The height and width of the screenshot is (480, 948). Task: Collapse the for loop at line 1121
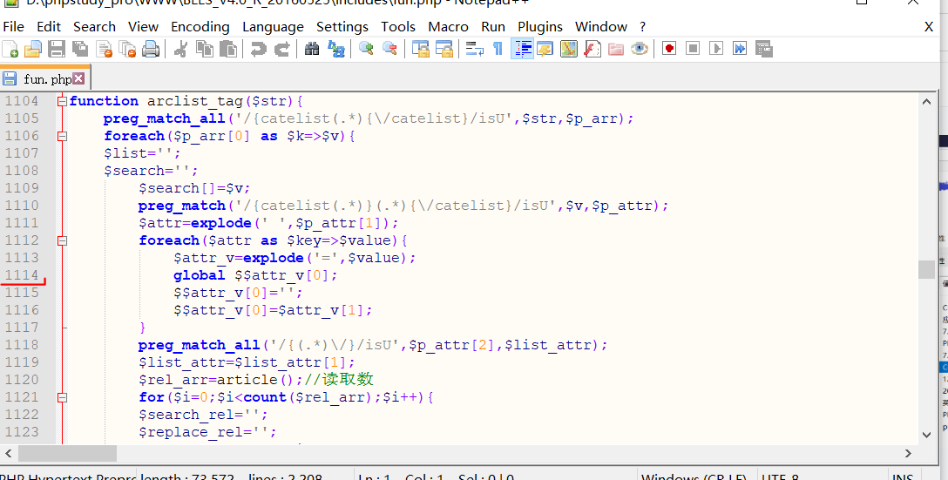[x=62, y=398]
